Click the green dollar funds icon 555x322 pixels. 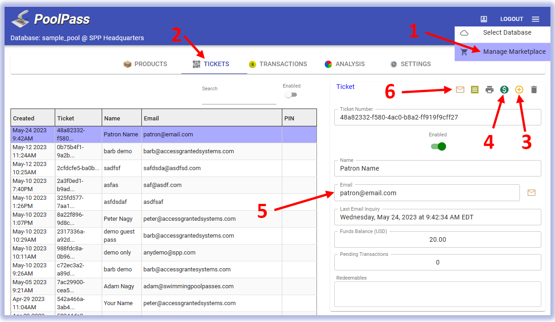504,89
